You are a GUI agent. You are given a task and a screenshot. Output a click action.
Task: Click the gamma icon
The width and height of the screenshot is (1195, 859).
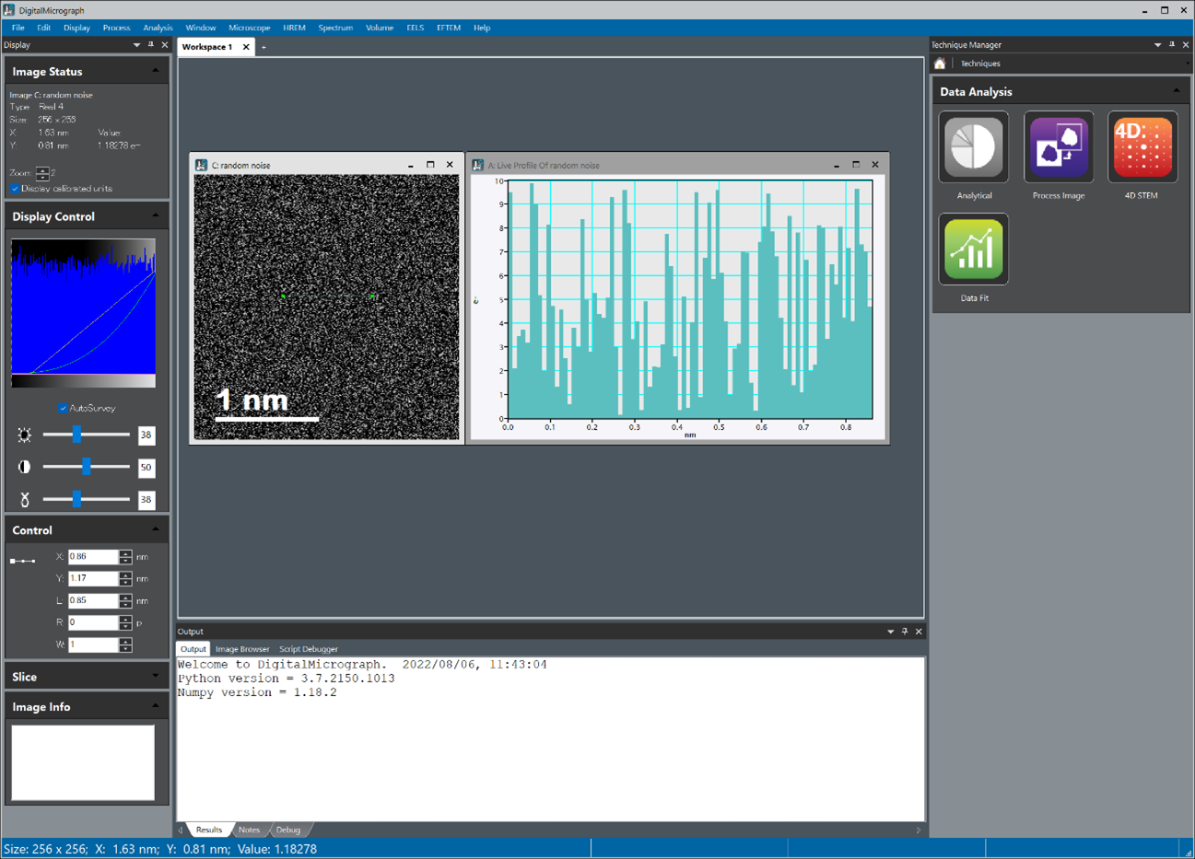pos(25,499)
